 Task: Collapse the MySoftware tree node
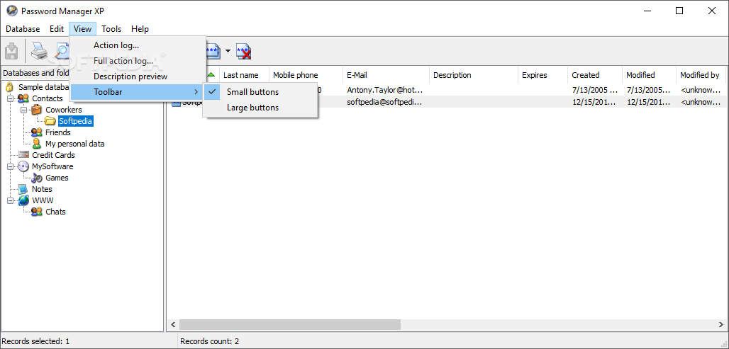coord(10,166)
